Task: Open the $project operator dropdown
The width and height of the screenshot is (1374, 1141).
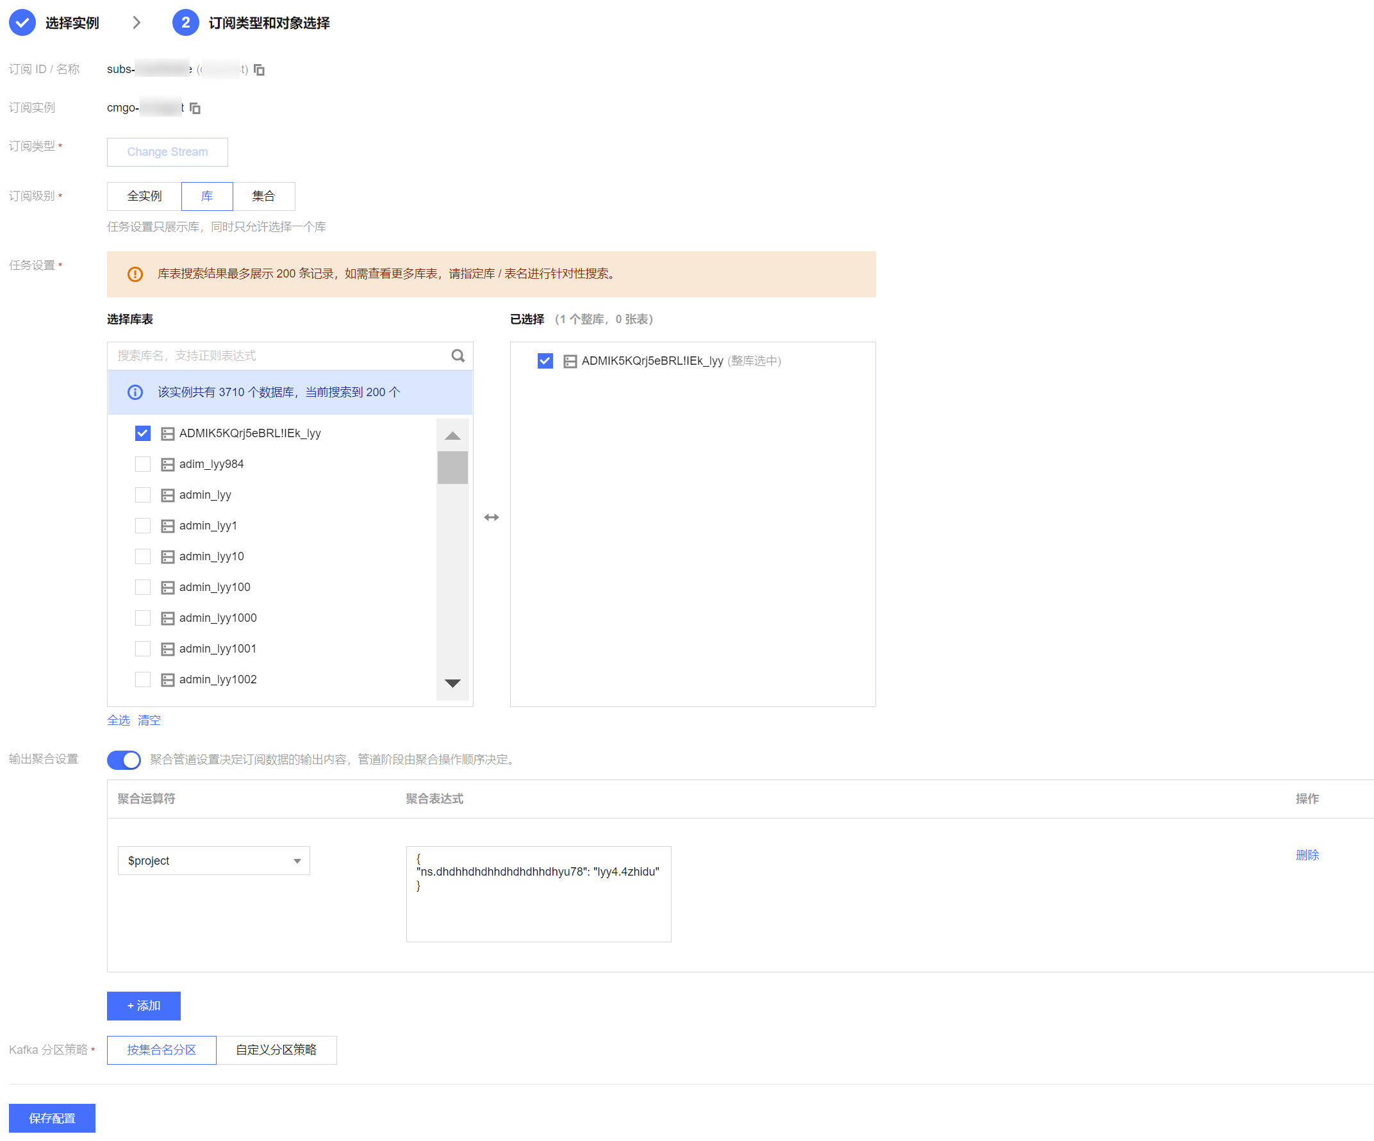Action: [x=213, y=861]
